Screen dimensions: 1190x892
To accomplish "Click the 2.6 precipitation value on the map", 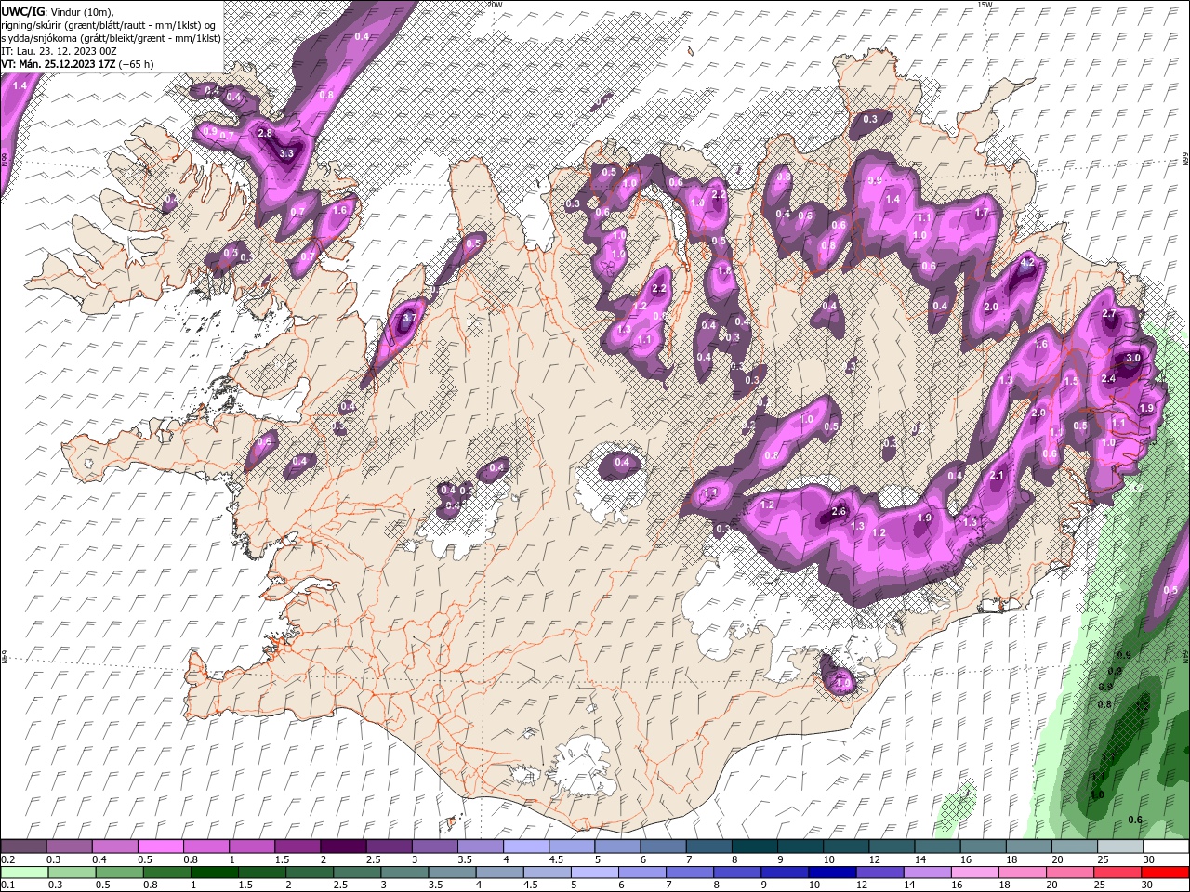I will 839,512.
